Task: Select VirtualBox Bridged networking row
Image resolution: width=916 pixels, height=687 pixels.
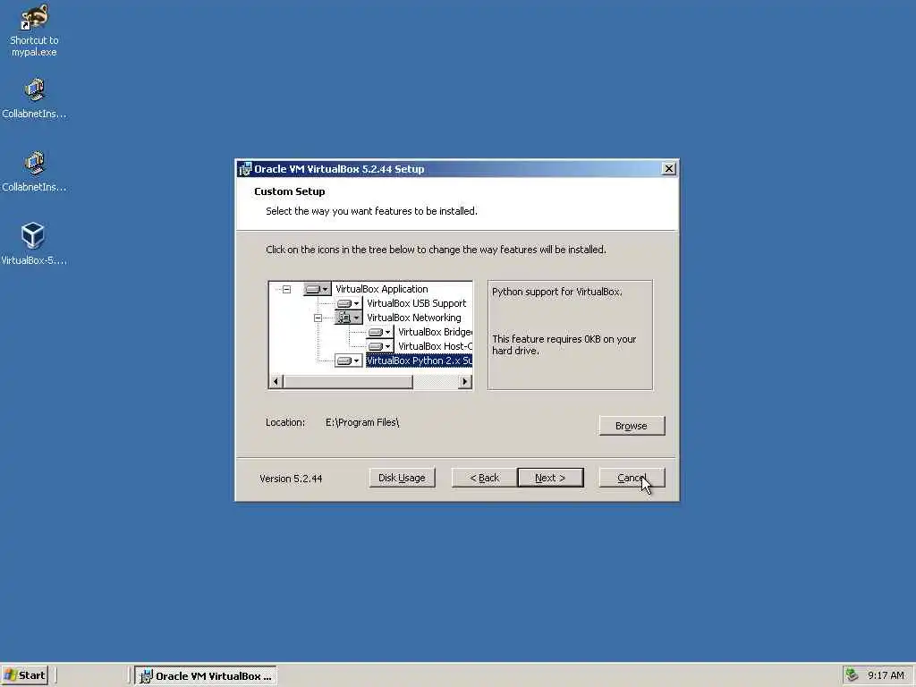Action: [435, 333]
